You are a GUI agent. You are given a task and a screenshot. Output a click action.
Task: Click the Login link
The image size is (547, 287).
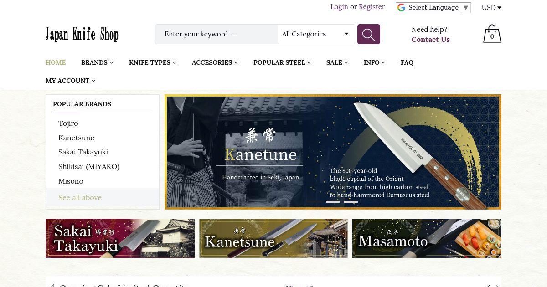(x=339, y=7)
